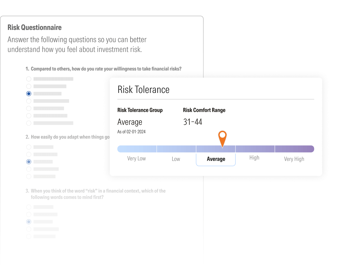Choose first radio option for question 2
This screenshot has height=267, width=358.
coord(29,147)
